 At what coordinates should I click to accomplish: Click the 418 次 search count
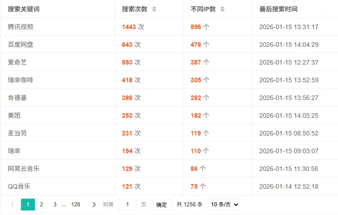[x=131, y=80]
